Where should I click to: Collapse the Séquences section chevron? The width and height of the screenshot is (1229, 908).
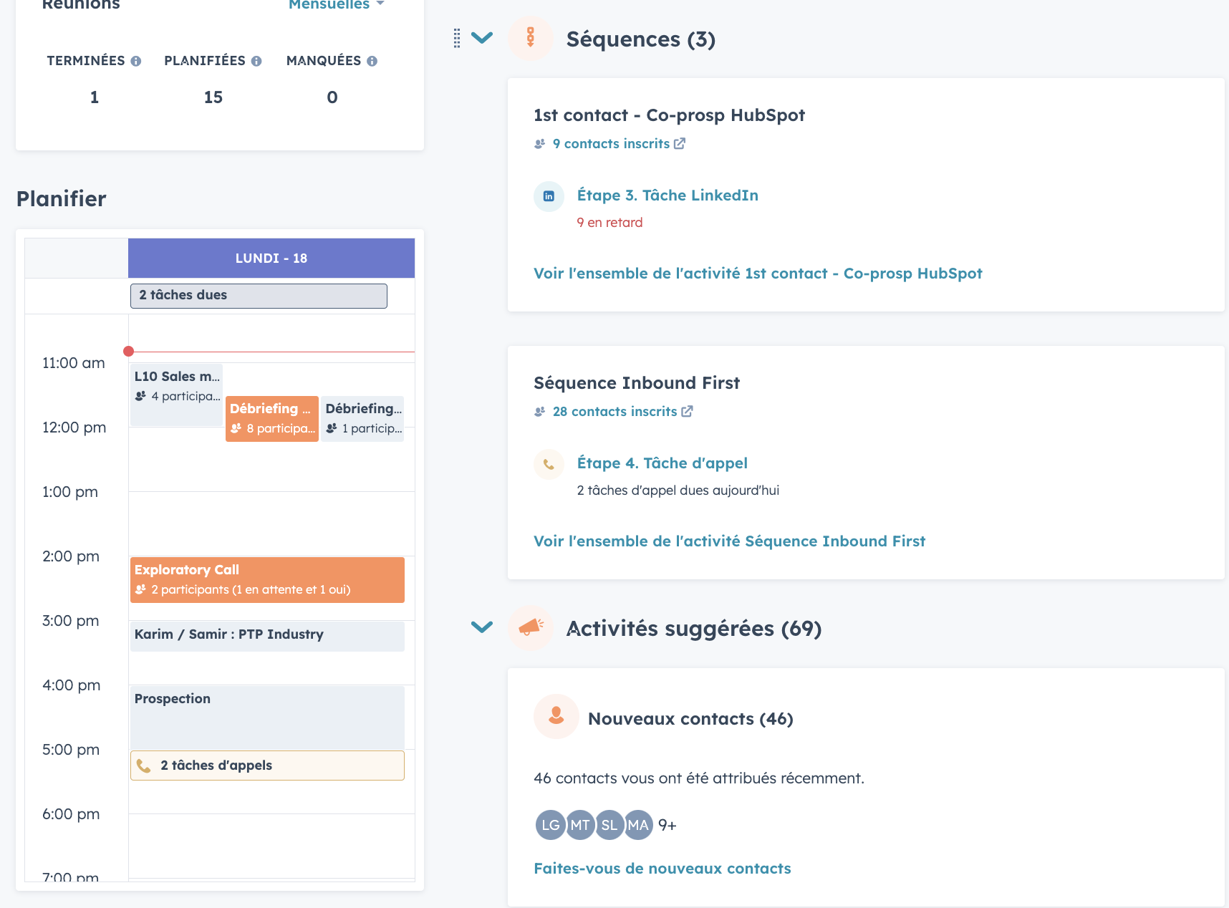pos(482,38)
